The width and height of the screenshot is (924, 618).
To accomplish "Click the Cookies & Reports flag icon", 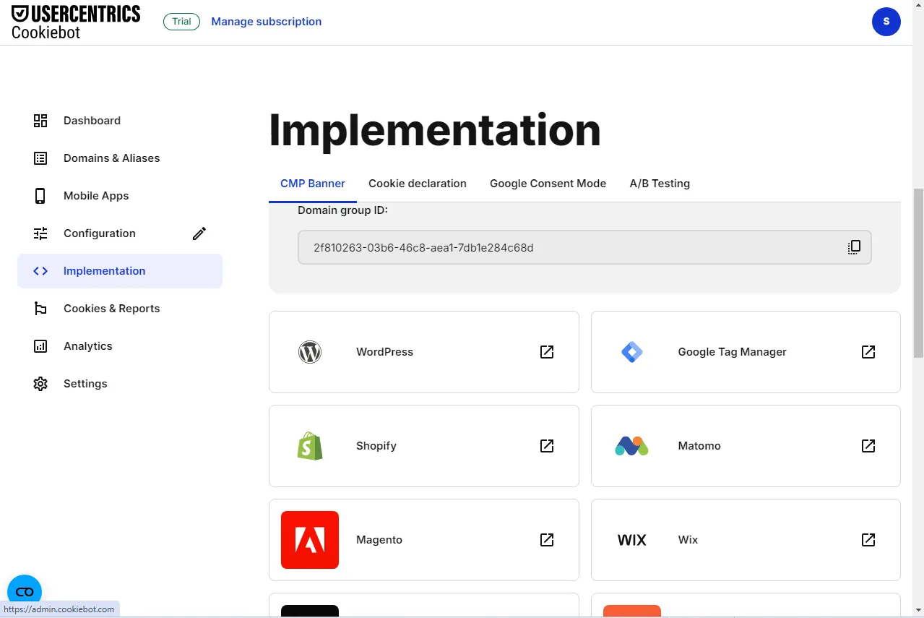I will coord(40,309).
